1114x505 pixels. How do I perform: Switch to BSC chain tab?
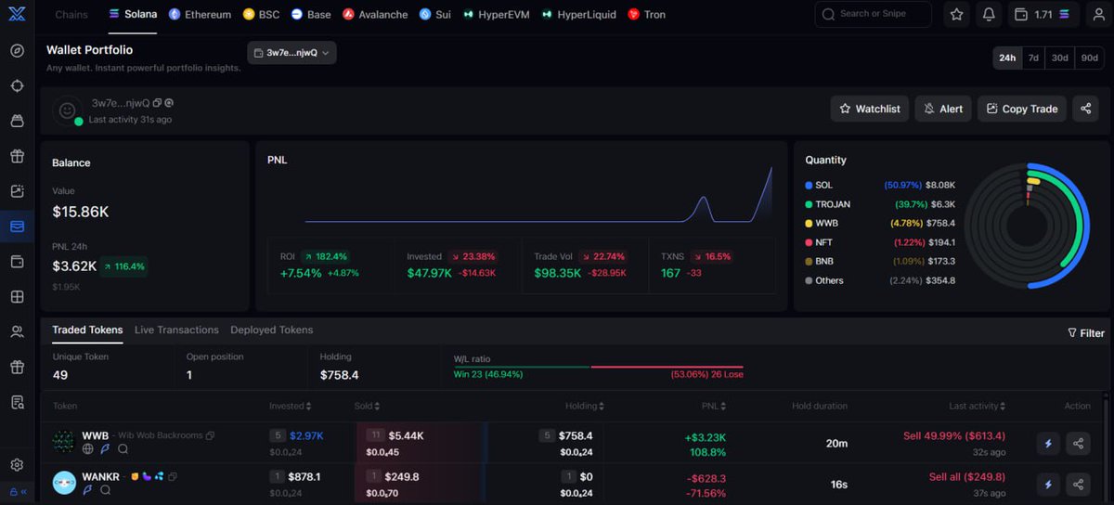(261, 15)
